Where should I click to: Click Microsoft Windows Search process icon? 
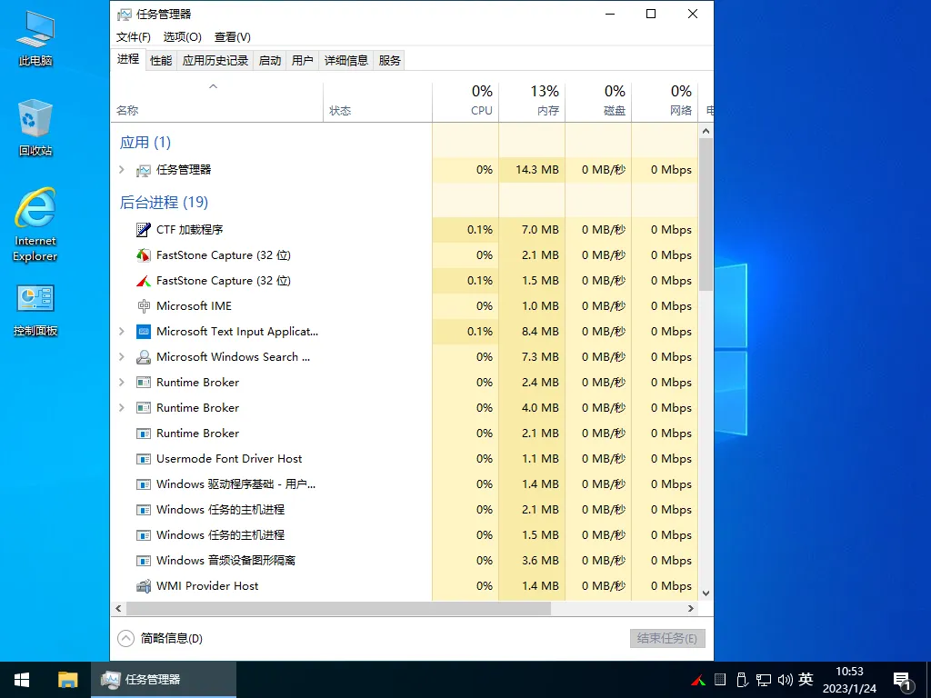click(x=143, y=357)
